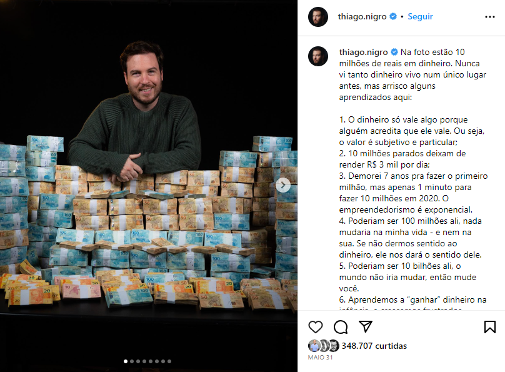Click the MAIO 31 post date

[320, 357]
